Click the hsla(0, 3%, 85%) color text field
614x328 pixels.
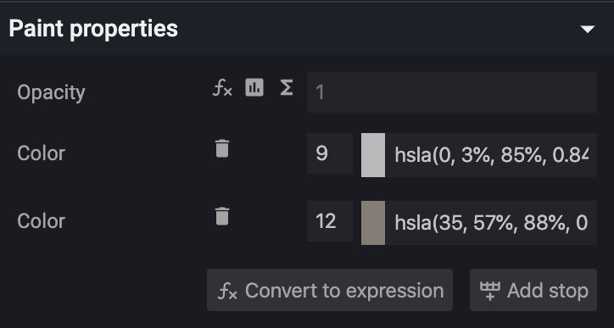[491, 155]
